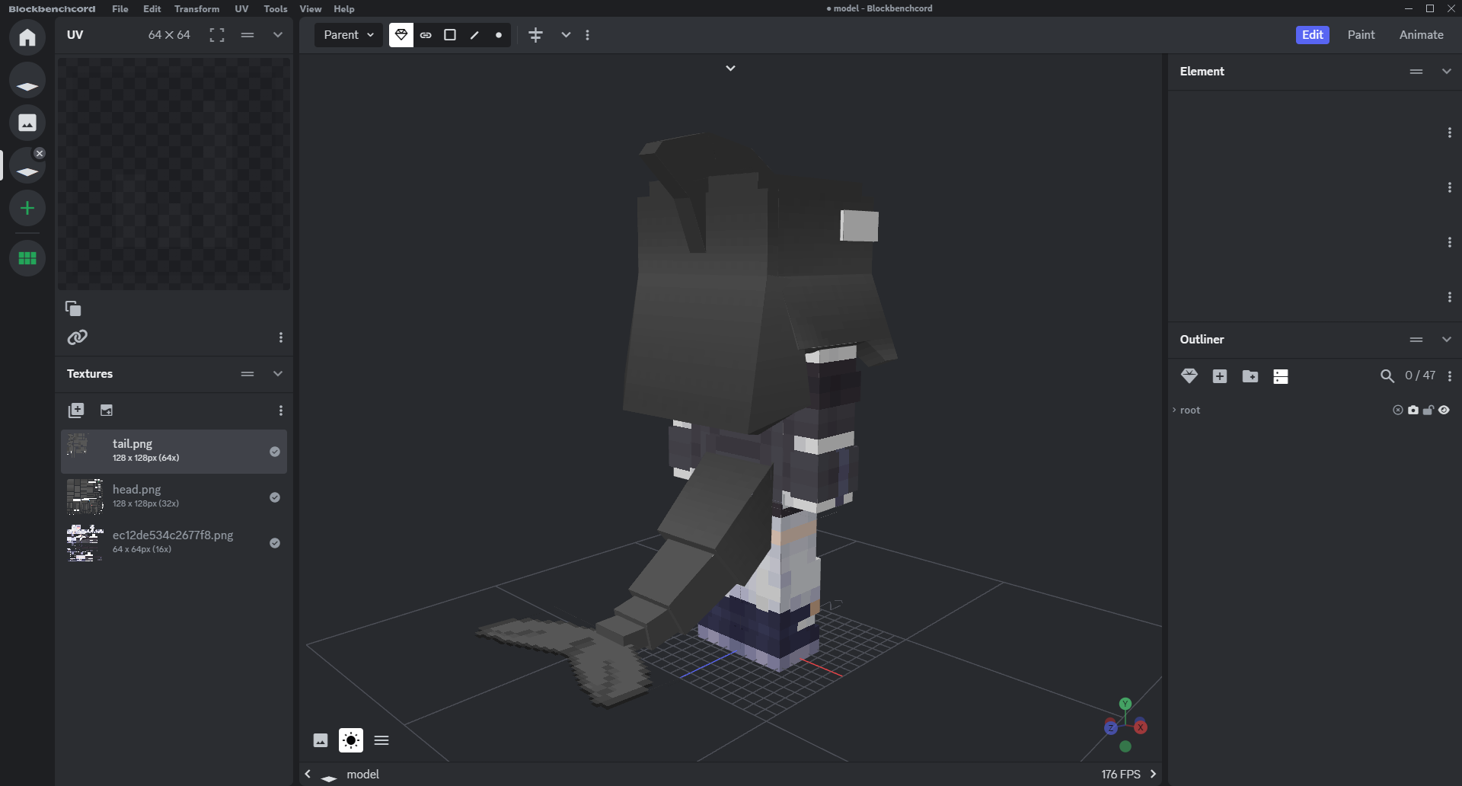Click the search icon in Outliner
The image size is (1462, 786).
(1387, 376)
